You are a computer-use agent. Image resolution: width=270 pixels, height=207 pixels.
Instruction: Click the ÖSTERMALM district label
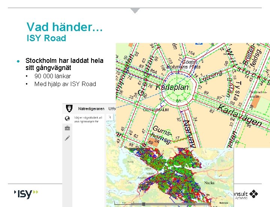click(x=156, y=110)
